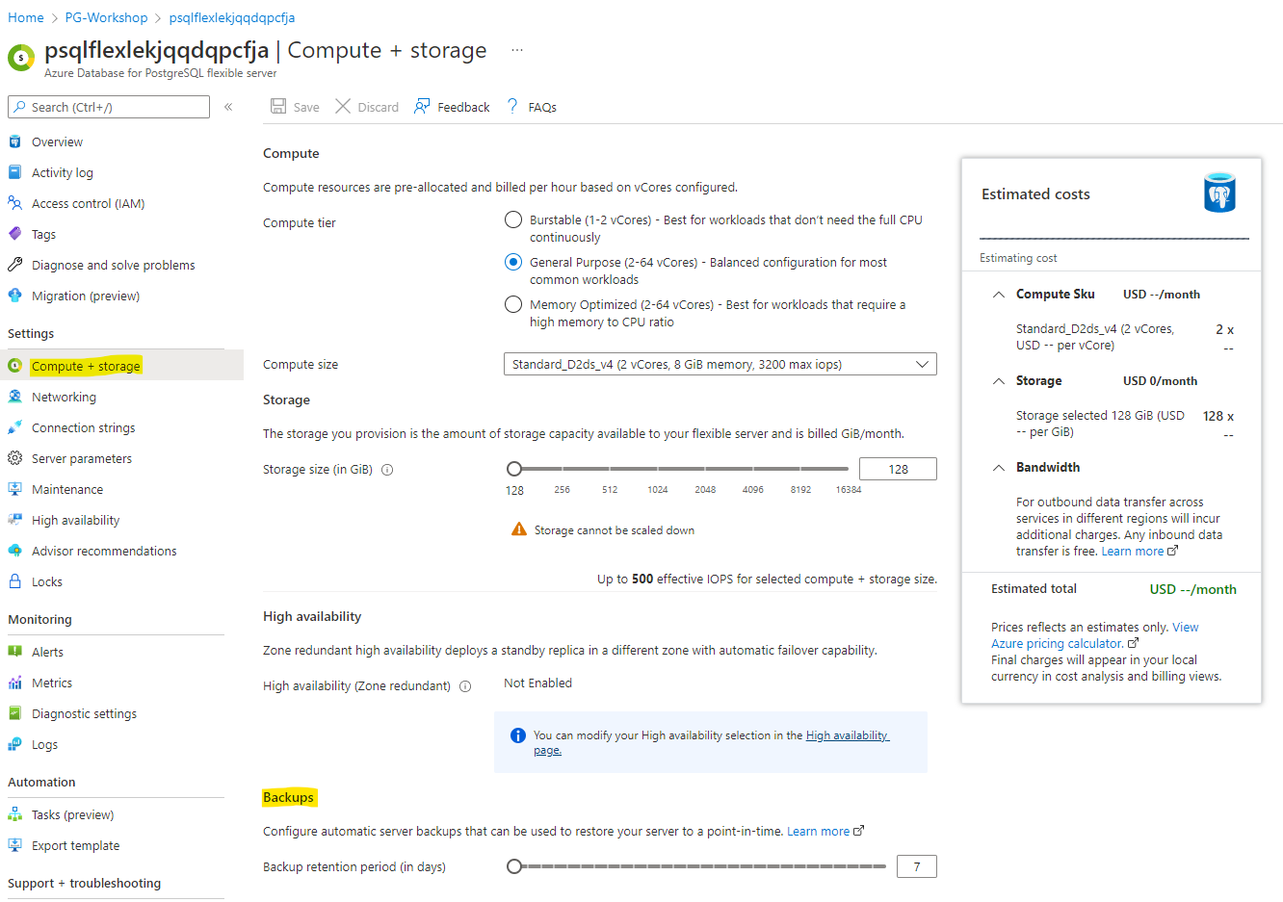Open Feedback from the toolbar
This screenshot has height=902, width=1283.
pos(421,106)
